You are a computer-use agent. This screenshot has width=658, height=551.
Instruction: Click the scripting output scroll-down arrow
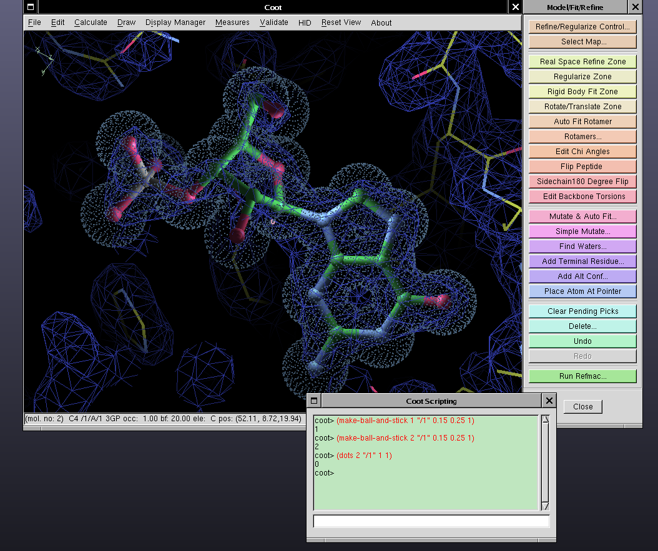(x=545, y=505)
